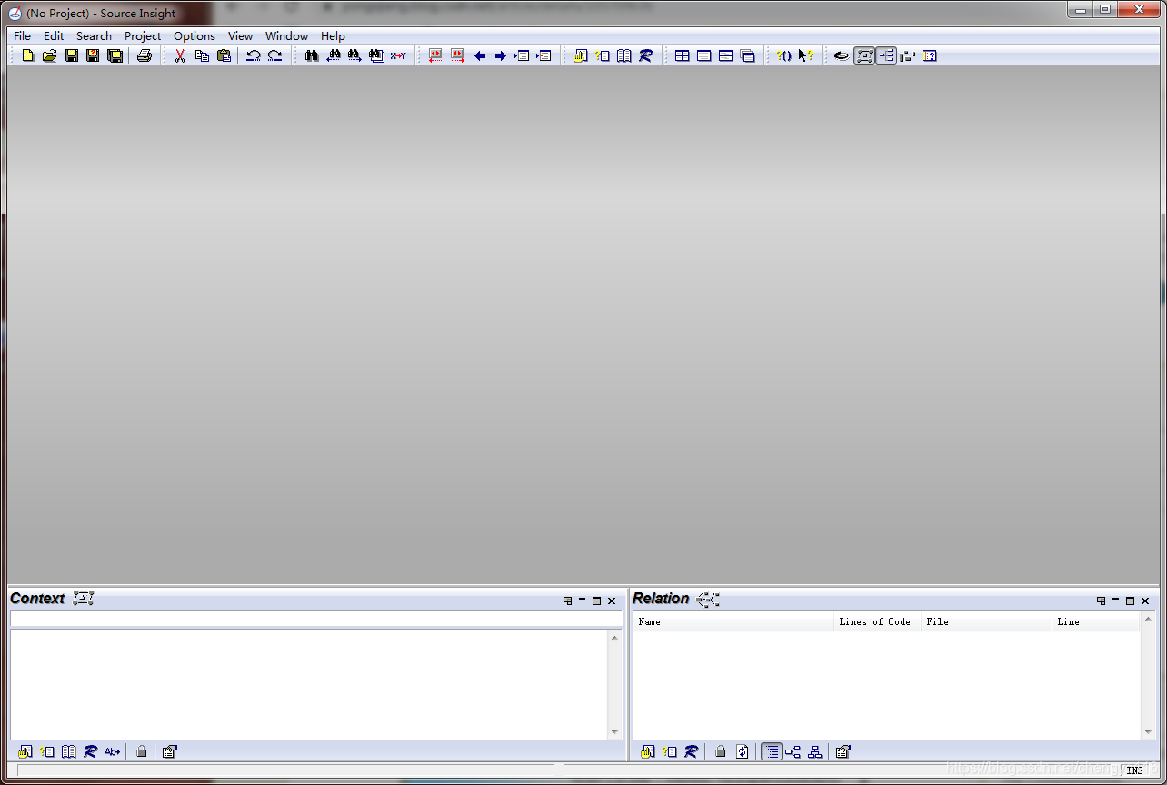Click the Paste clipboard icon
1167x785 pixels.
click(224, 55)
